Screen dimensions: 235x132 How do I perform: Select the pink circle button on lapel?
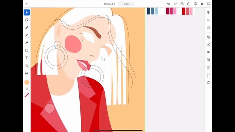(50, 108)
